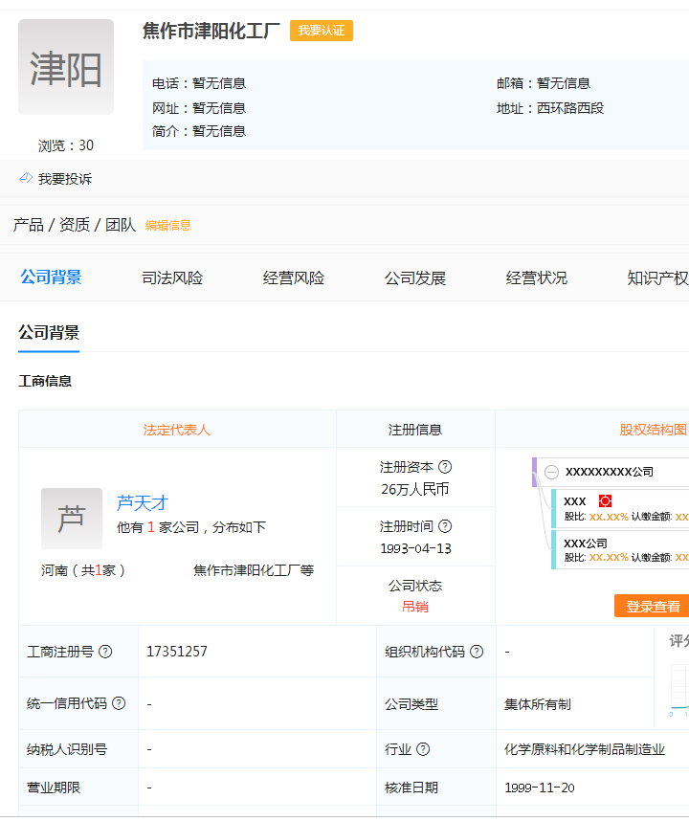Open the 焦作市津阳化工厂等 company link
The width and height of the screenshot is (689, 821).
point(254,570)
